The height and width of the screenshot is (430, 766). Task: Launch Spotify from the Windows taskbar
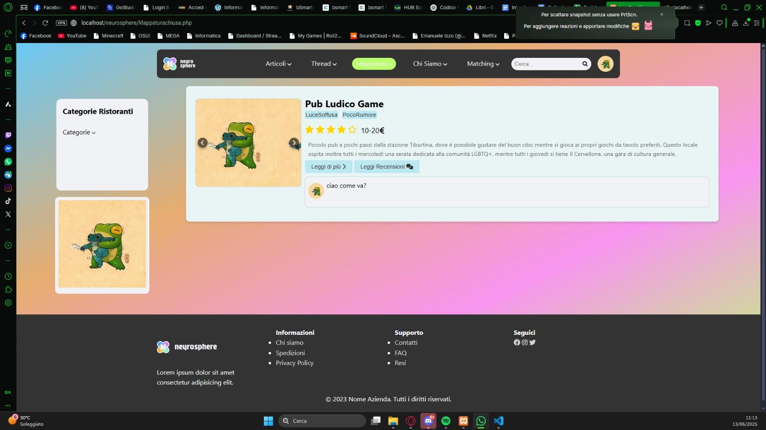[446, 421]
